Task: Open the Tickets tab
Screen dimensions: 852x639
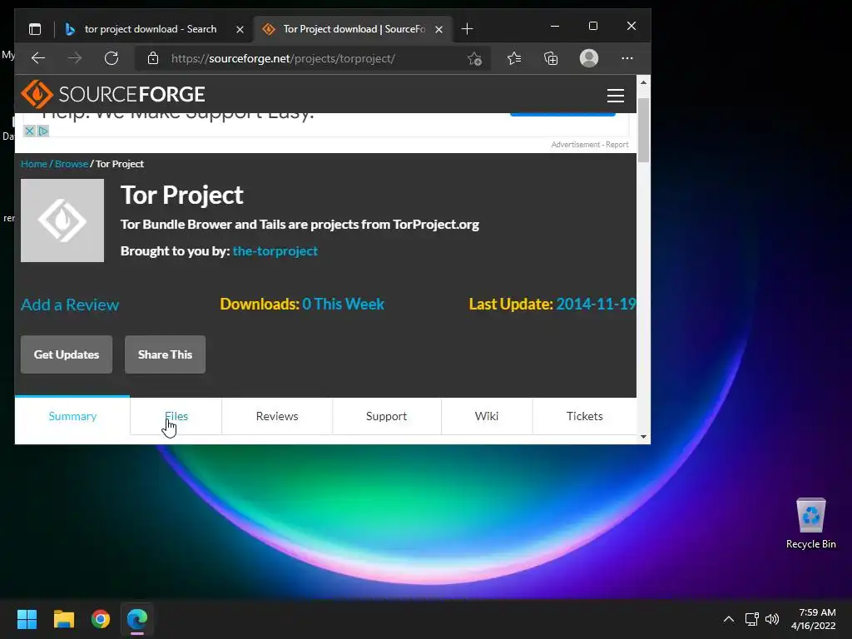Action: pos(585,416)
